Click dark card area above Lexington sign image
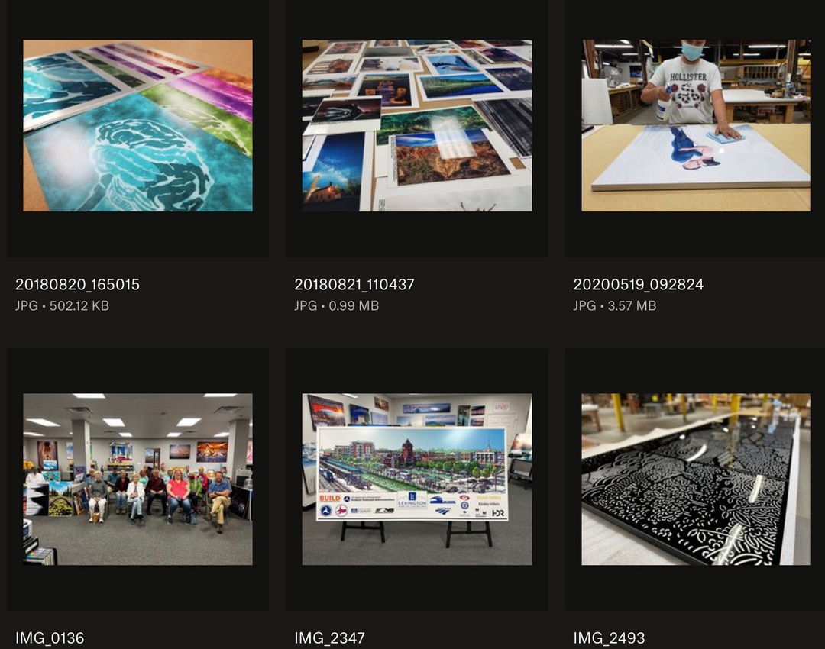This screenshot has width=825, height=649. coord(417,371)
